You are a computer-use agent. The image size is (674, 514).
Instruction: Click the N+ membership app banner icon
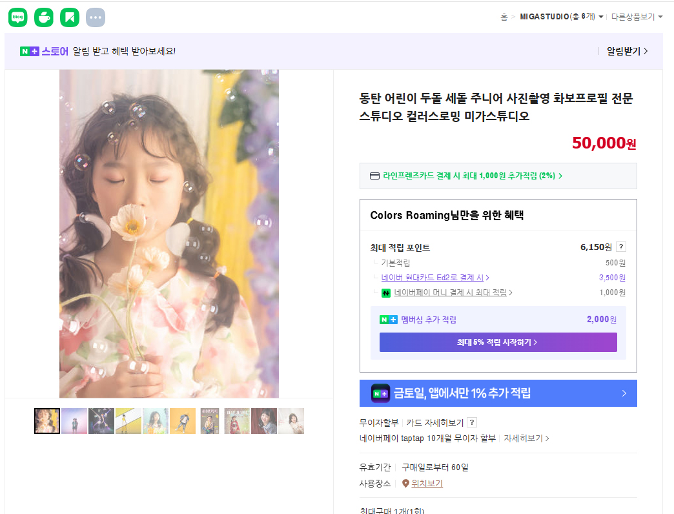click(x=380, y=393)
